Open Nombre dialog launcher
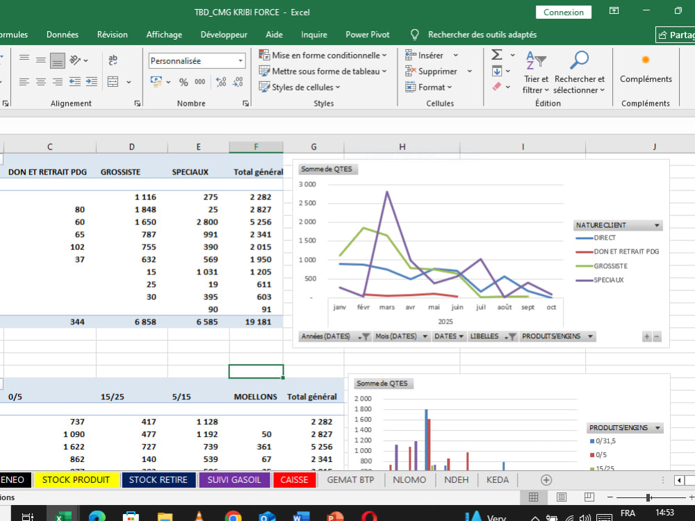This screenshot has height=521, width=695. pos(245,104)
